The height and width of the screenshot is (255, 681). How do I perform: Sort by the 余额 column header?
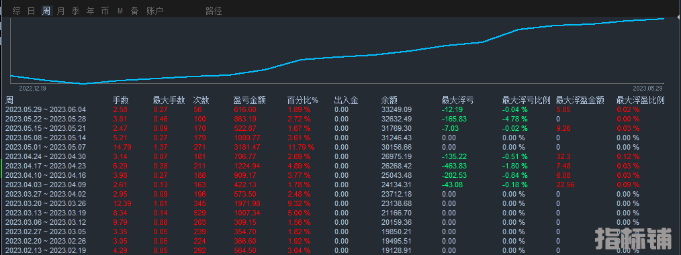pos(389,100)
